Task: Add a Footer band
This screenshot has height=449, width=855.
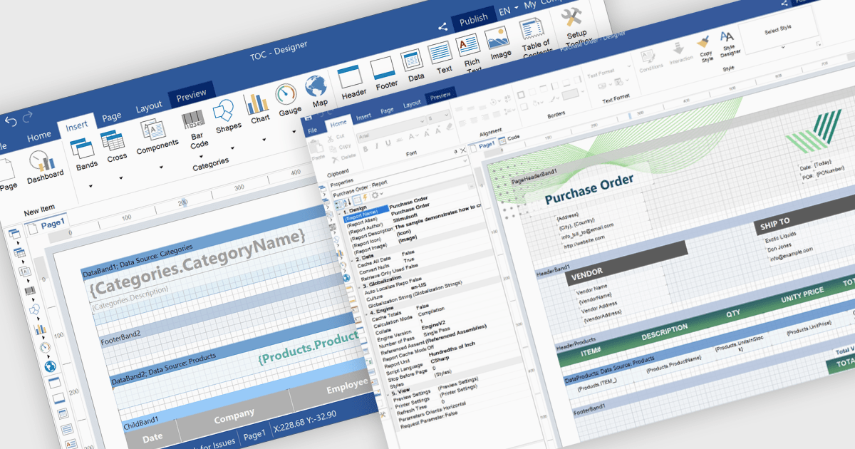Action: [x=383, y=68]
